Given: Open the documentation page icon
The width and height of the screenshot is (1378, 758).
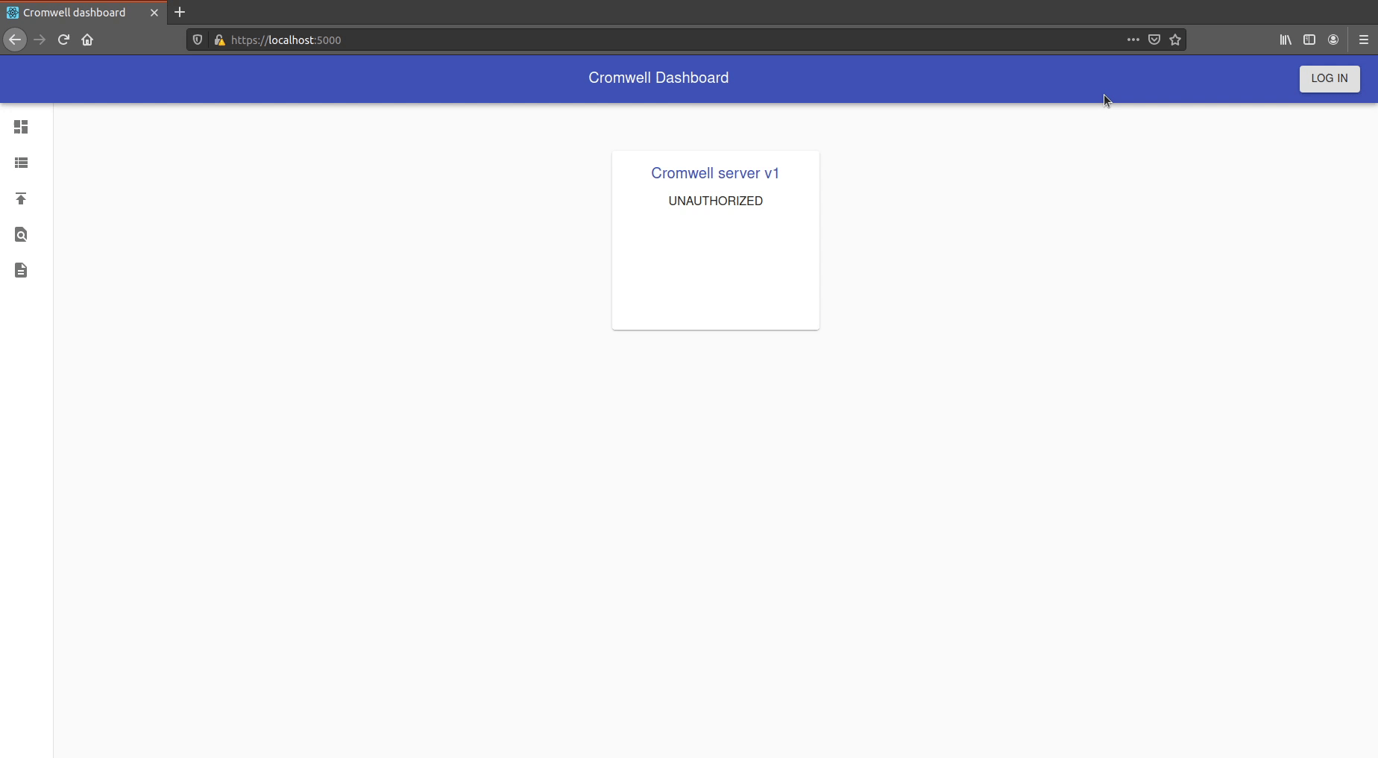Looking at the screenshot, I should [x=20, y=271].
